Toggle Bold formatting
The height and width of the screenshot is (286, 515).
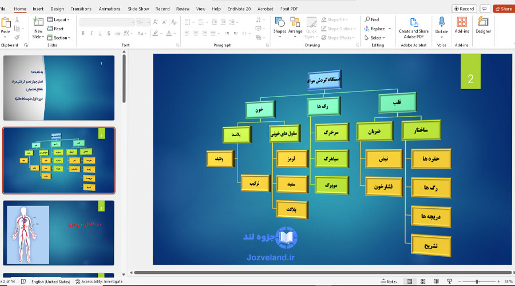(83, 33)
